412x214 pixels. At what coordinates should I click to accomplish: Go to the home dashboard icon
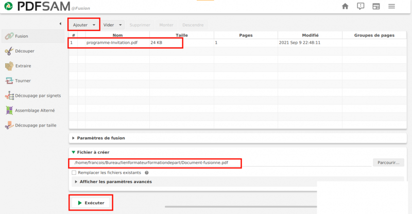(x=345, y=6)
